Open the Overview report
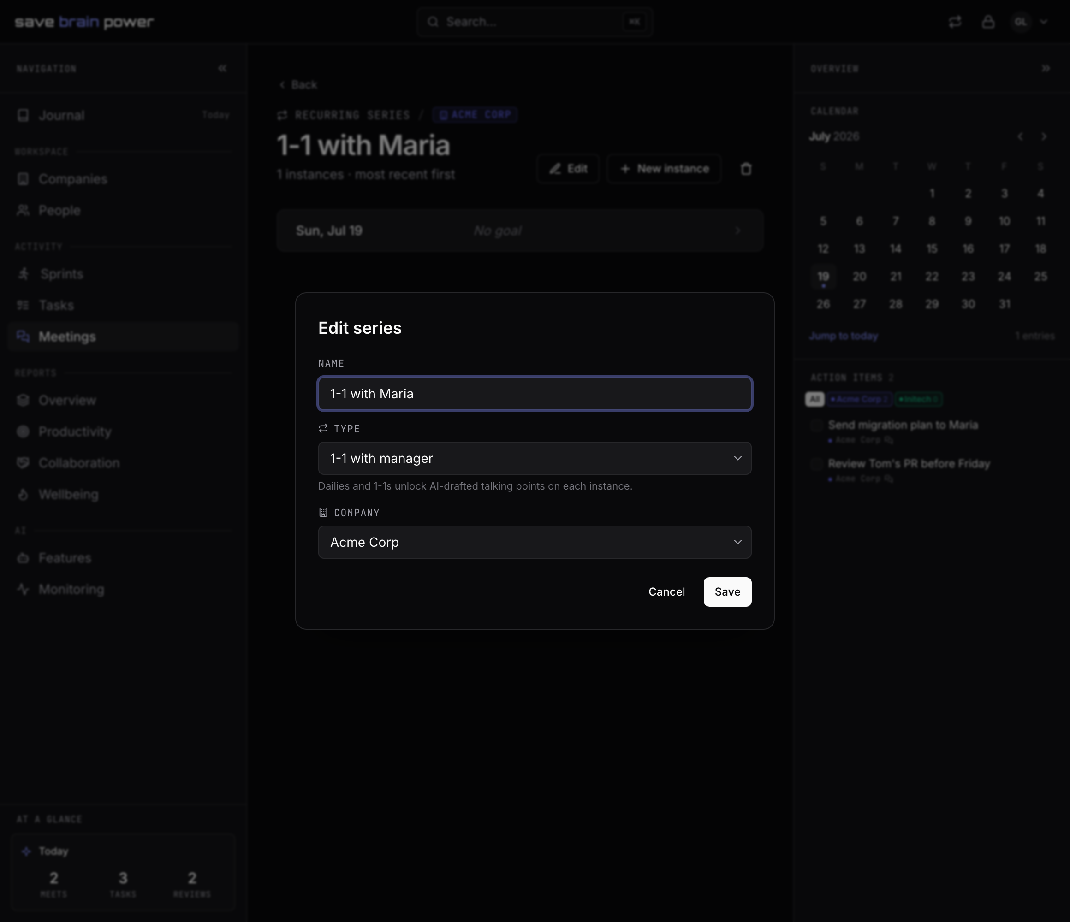1070x922 pixels. coord(123,401)
